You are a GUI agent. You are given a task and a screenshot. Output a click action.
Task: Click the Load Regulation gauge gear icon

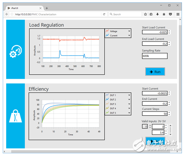click(16, 51)
